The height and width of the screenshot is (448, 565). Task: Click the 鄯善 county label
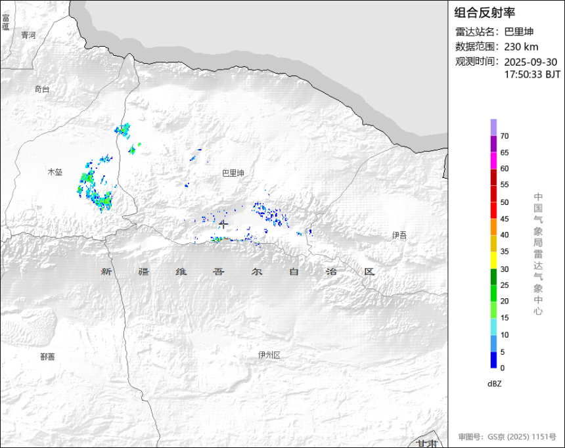point(47,357)
